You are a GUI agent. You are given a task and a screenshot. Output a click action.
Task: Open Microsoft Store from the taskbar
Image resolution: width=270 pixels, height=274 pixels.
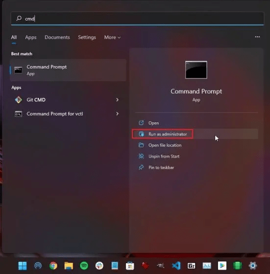[x=130, y=266]
